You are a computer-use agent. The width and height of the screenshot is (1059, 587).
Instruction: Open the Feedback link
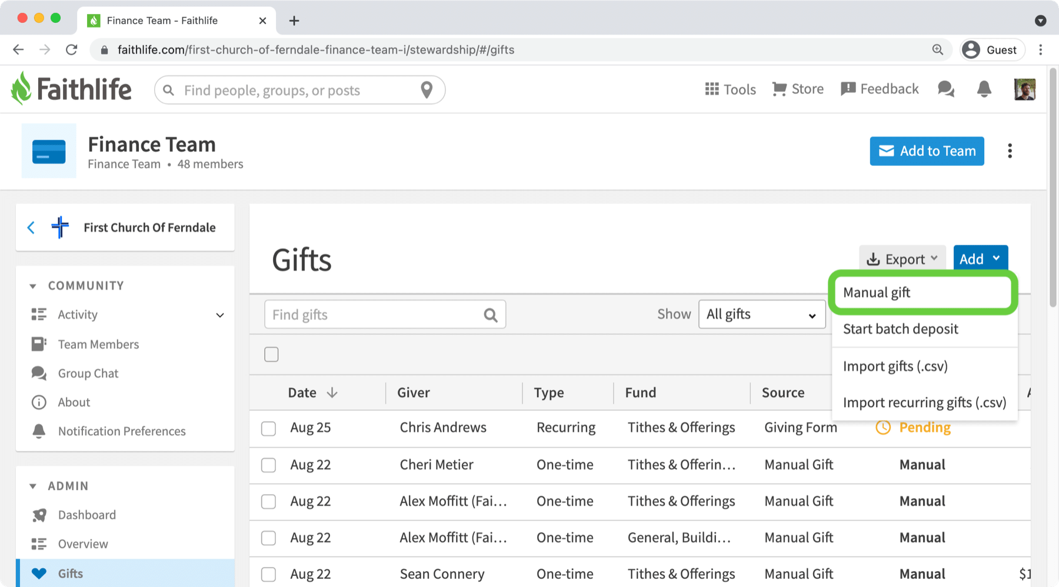coord(880,89)
